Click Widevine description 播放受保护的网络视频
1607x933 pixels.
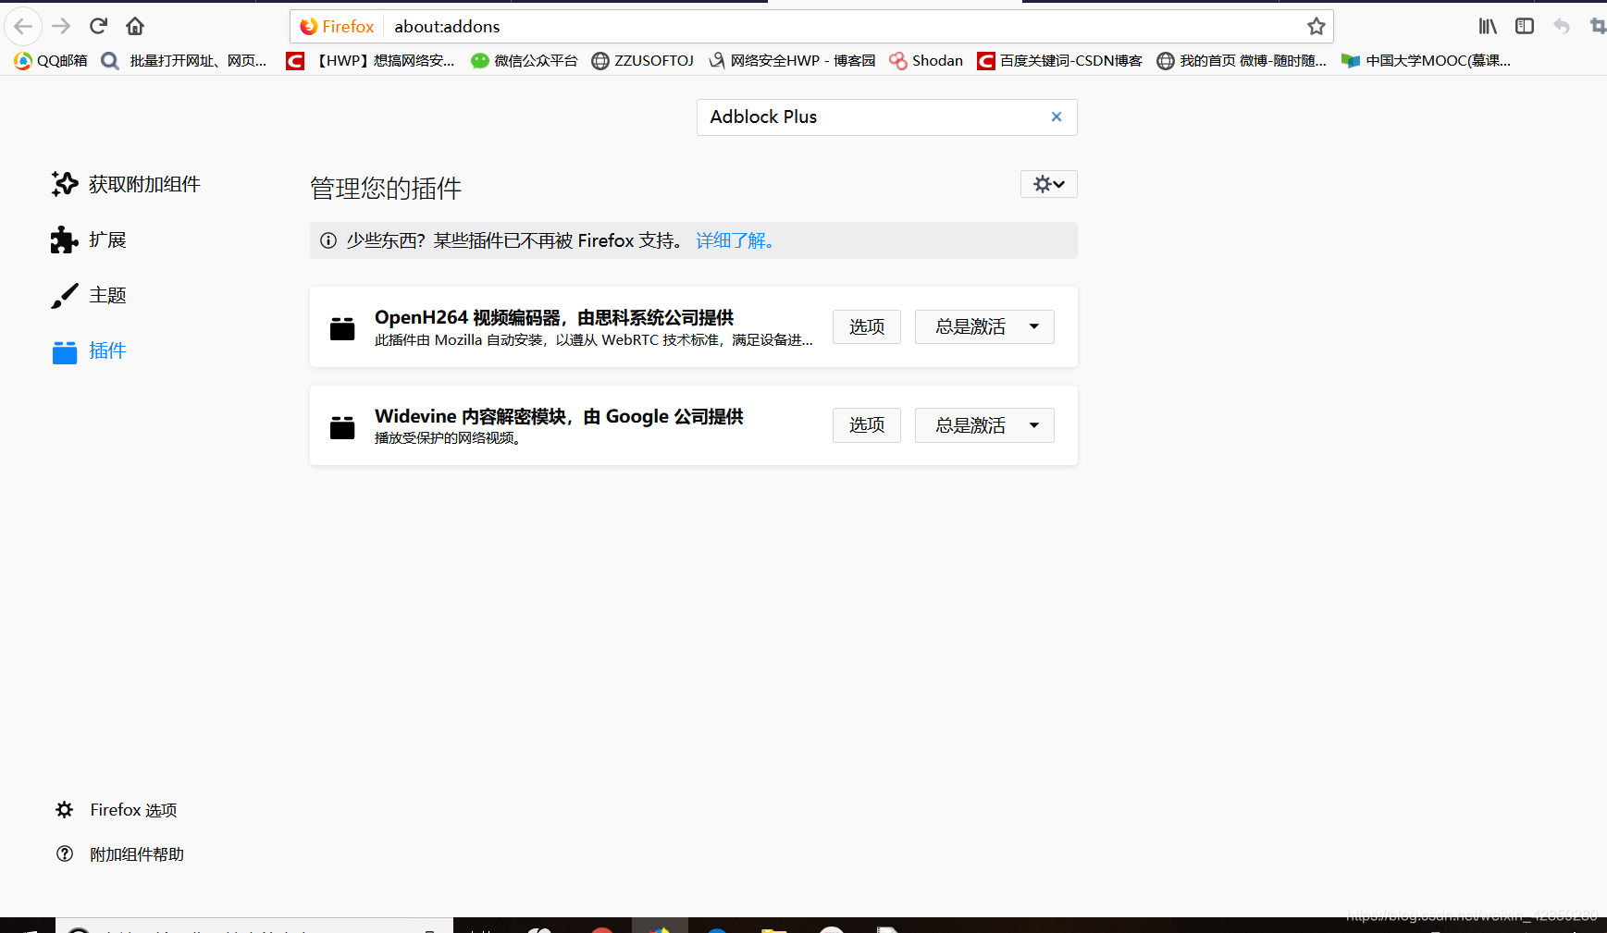click(450, 438)
